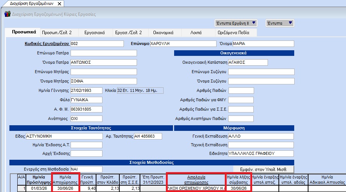The image size is (346, 192).
Task: Switch to the Οριζόμενα Πεδία tab
Action: (233, 33)
